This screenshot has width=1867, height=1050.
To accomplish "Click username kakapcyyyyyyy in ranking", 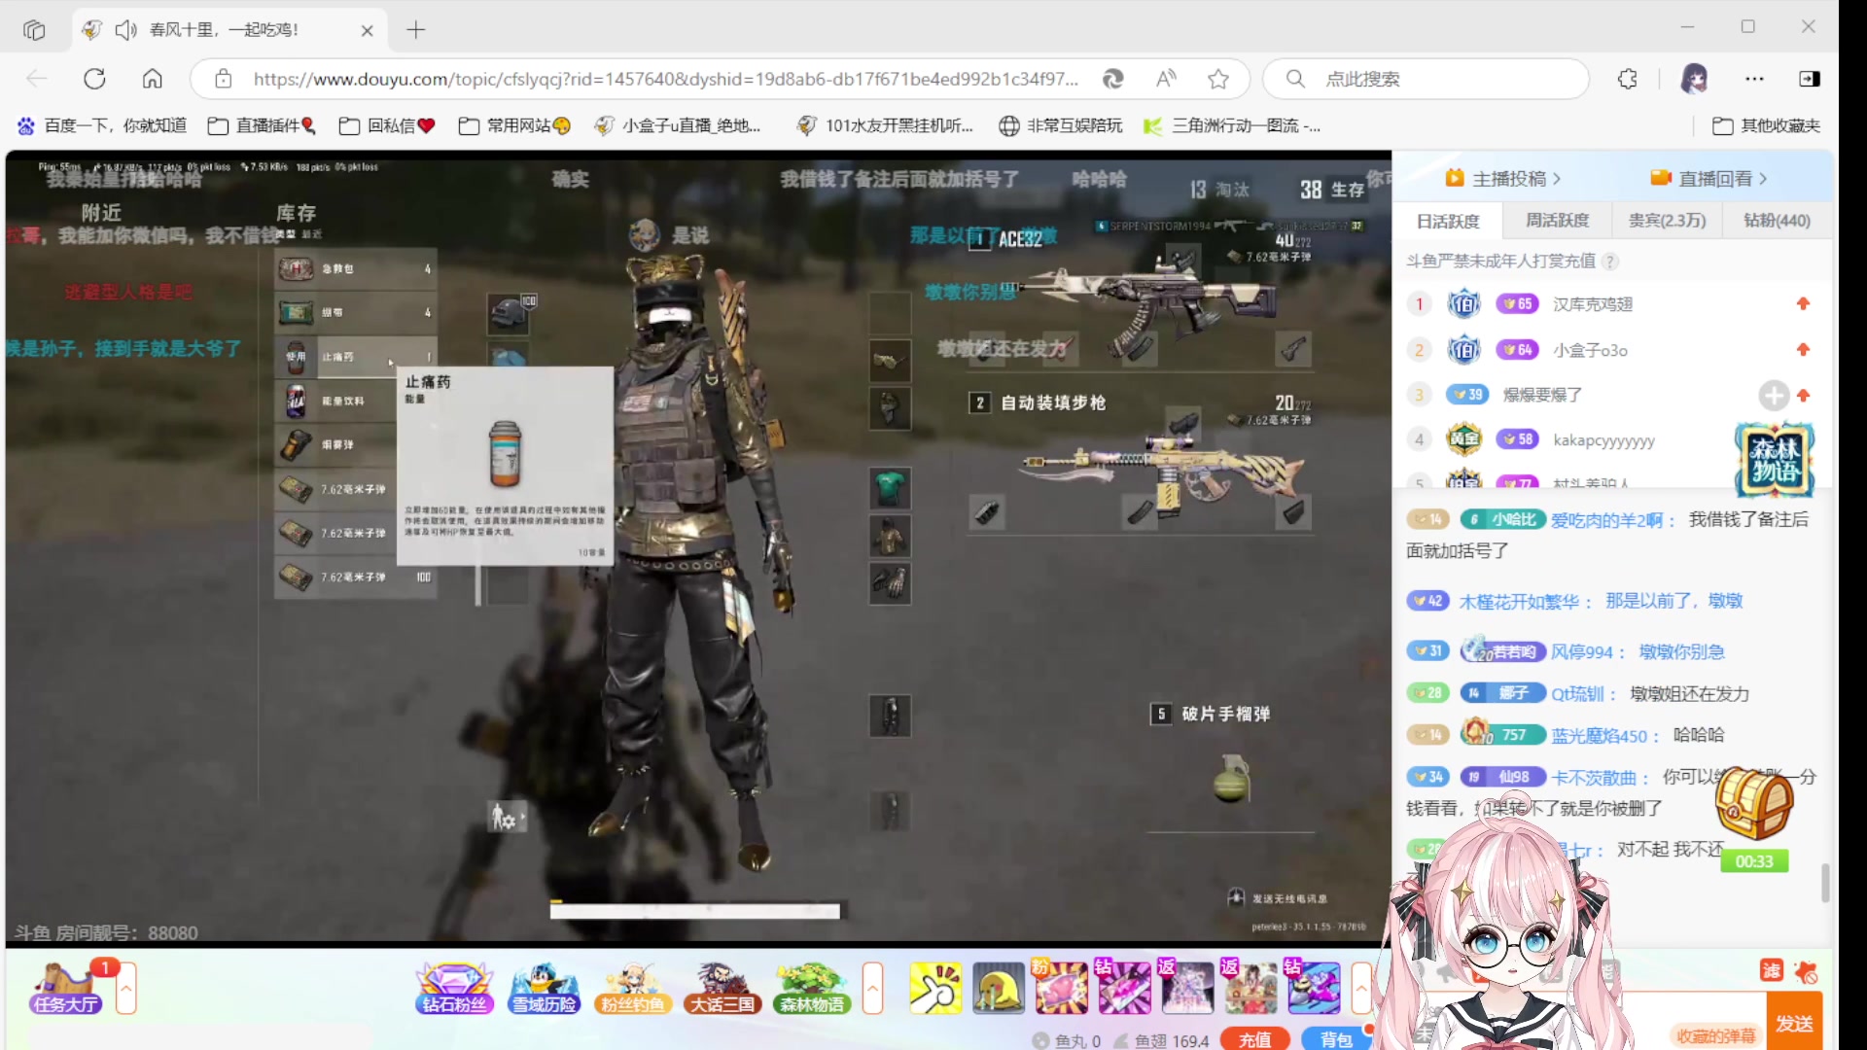I will tap(1604, 440).
